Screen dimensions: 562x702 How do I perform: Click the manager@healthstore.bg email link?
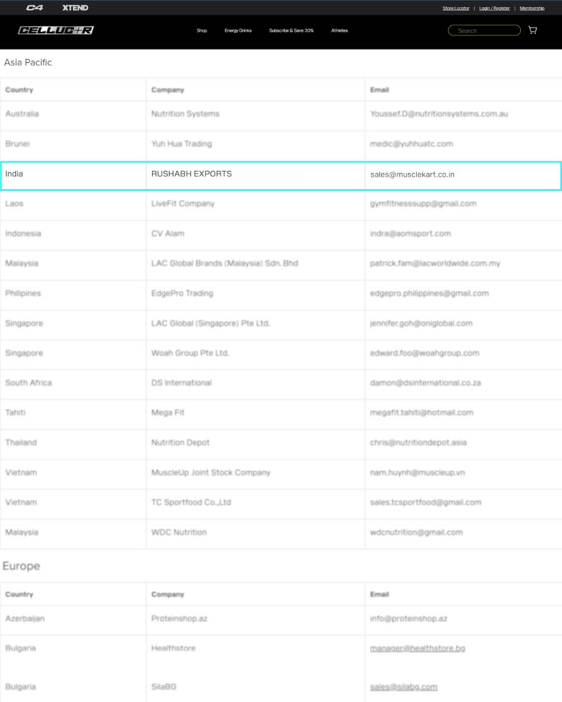pos(417,648)
